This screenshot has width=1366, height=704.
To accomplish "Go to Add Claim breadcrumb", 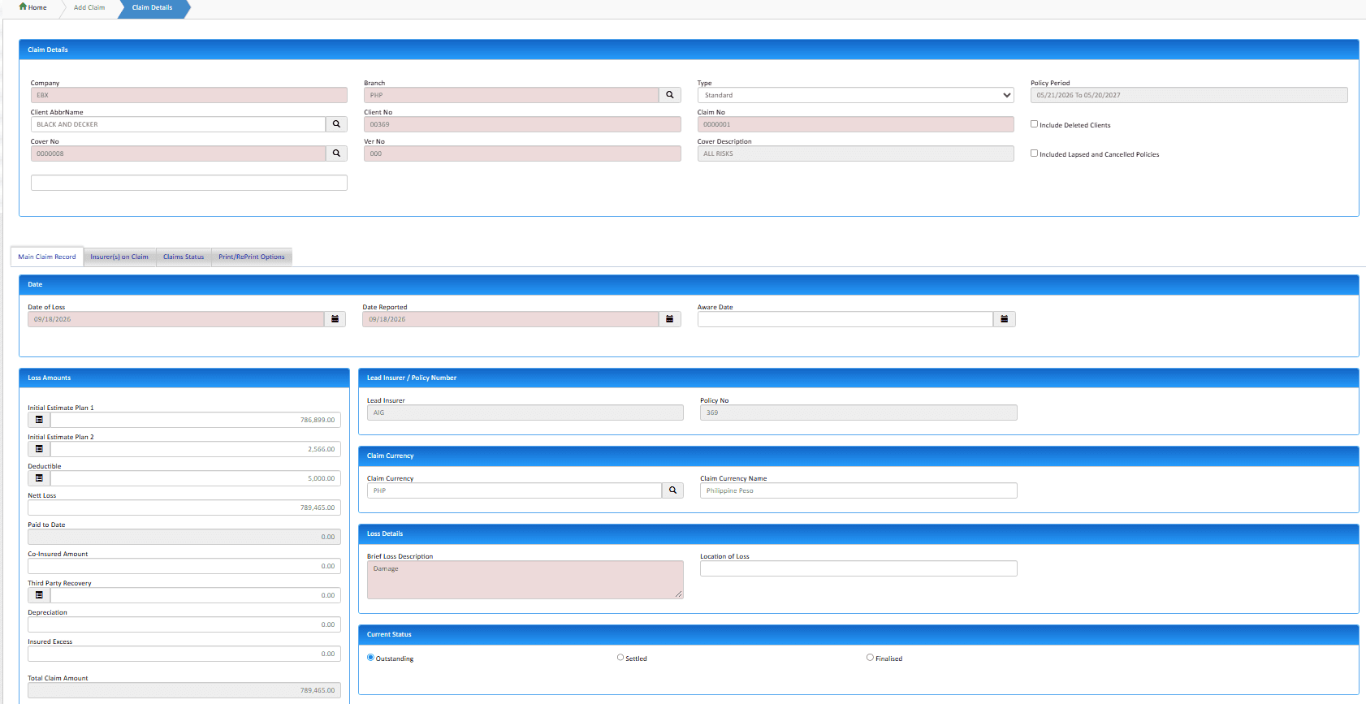I will pos(89,7).
